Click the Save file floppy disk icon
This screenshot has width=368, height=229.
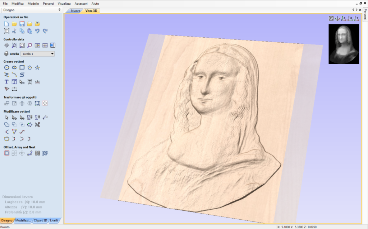coord(22,24)
